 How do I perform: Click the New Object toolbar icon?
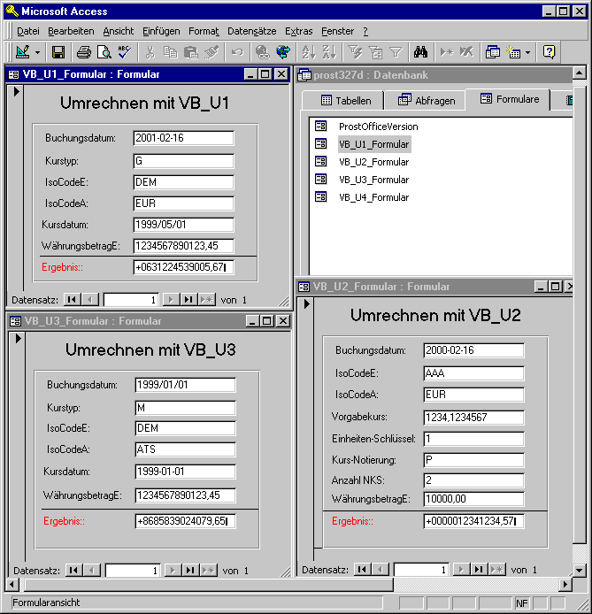tap(513, 52)
